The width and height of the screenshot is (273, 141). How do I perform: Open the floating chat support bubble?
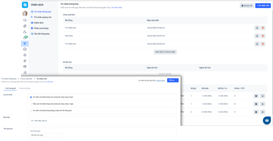[267, 120]
